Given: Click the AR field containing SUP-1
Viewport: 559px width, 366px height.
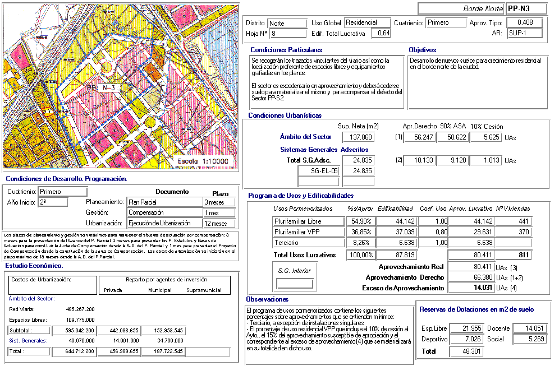Looking at the screenshot, I should pos(524,33).
